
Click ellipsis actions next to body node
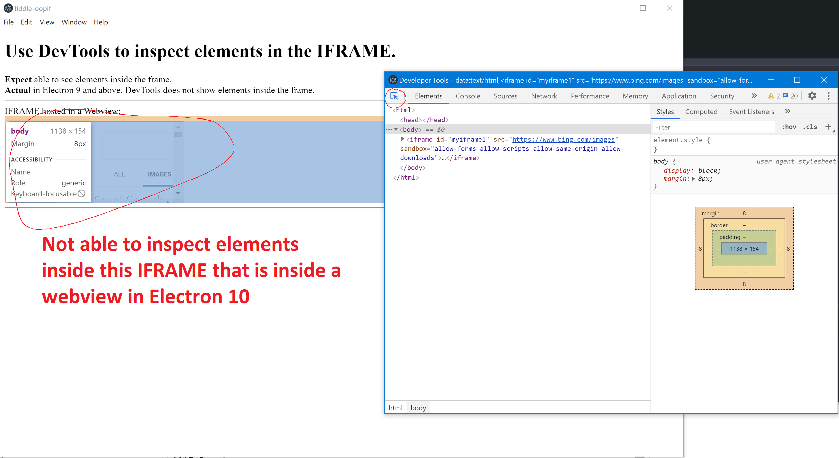point(389,130)
